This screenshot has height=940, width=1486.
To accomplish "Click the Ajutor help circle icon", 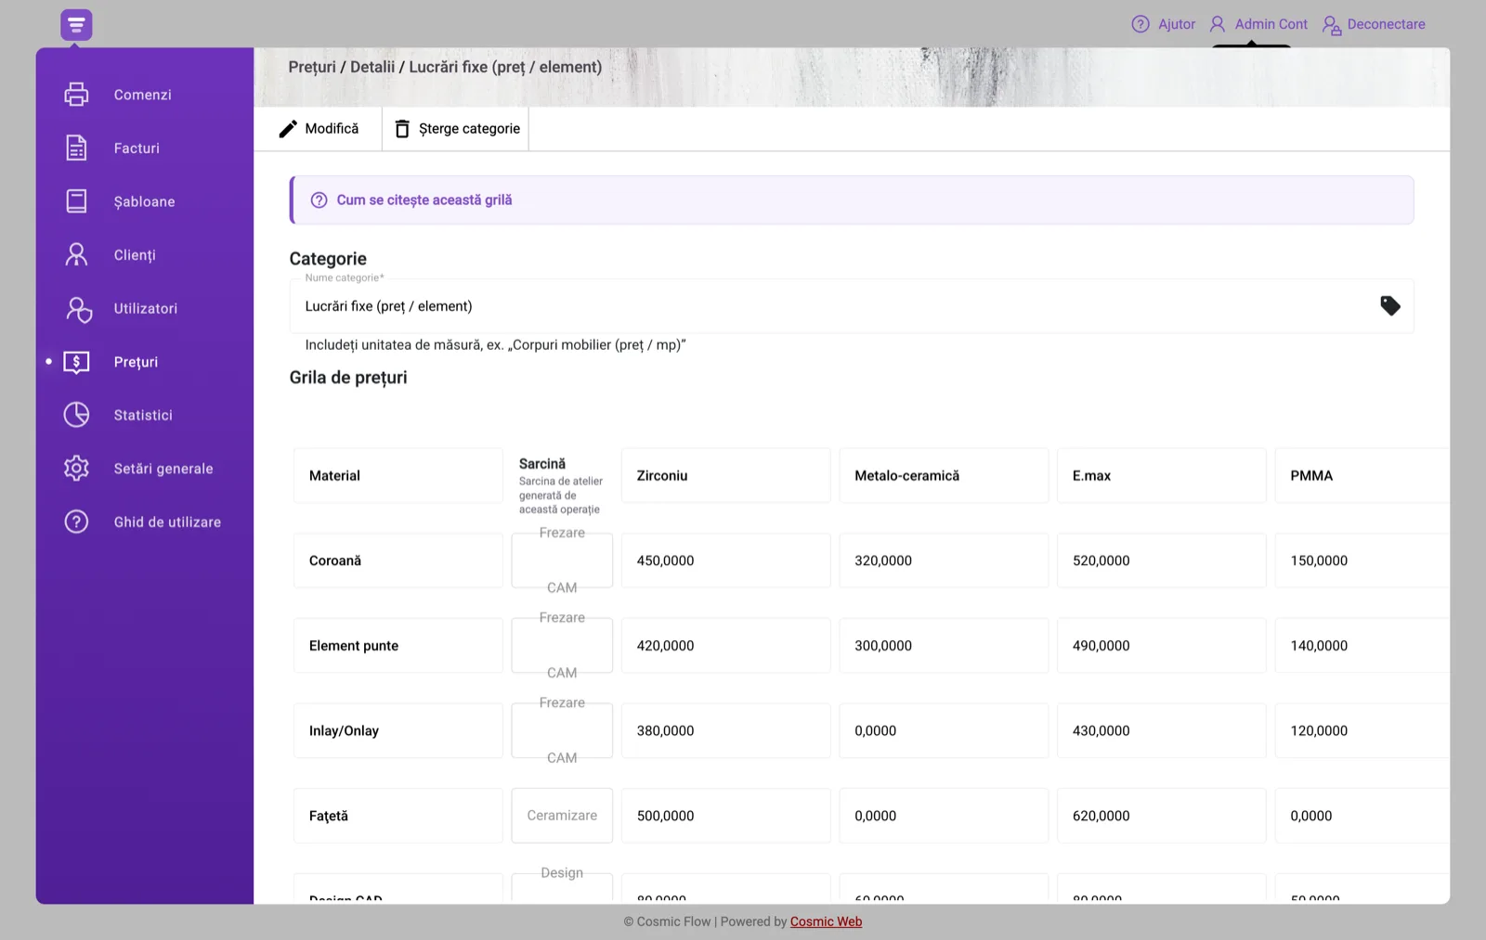I will [1141, 24].
